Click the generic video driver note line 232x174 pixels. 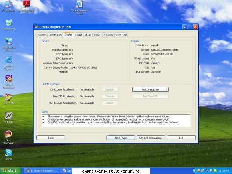(x=109, y=117)
